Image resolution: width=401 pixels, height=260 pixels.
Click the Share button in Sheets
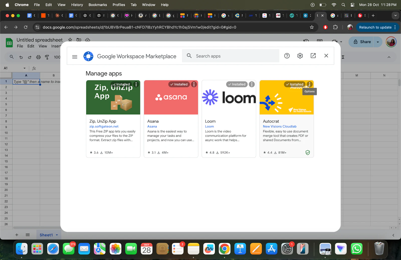pos(362,42)
